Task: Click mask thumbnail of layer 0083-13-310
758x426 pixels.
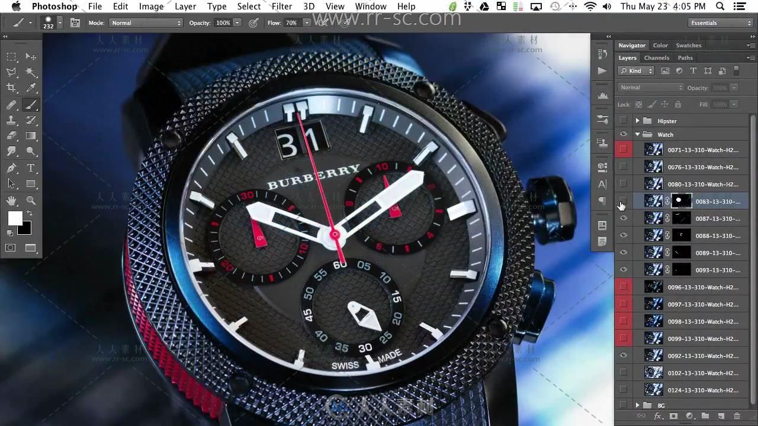Action: tap(681, 201)
